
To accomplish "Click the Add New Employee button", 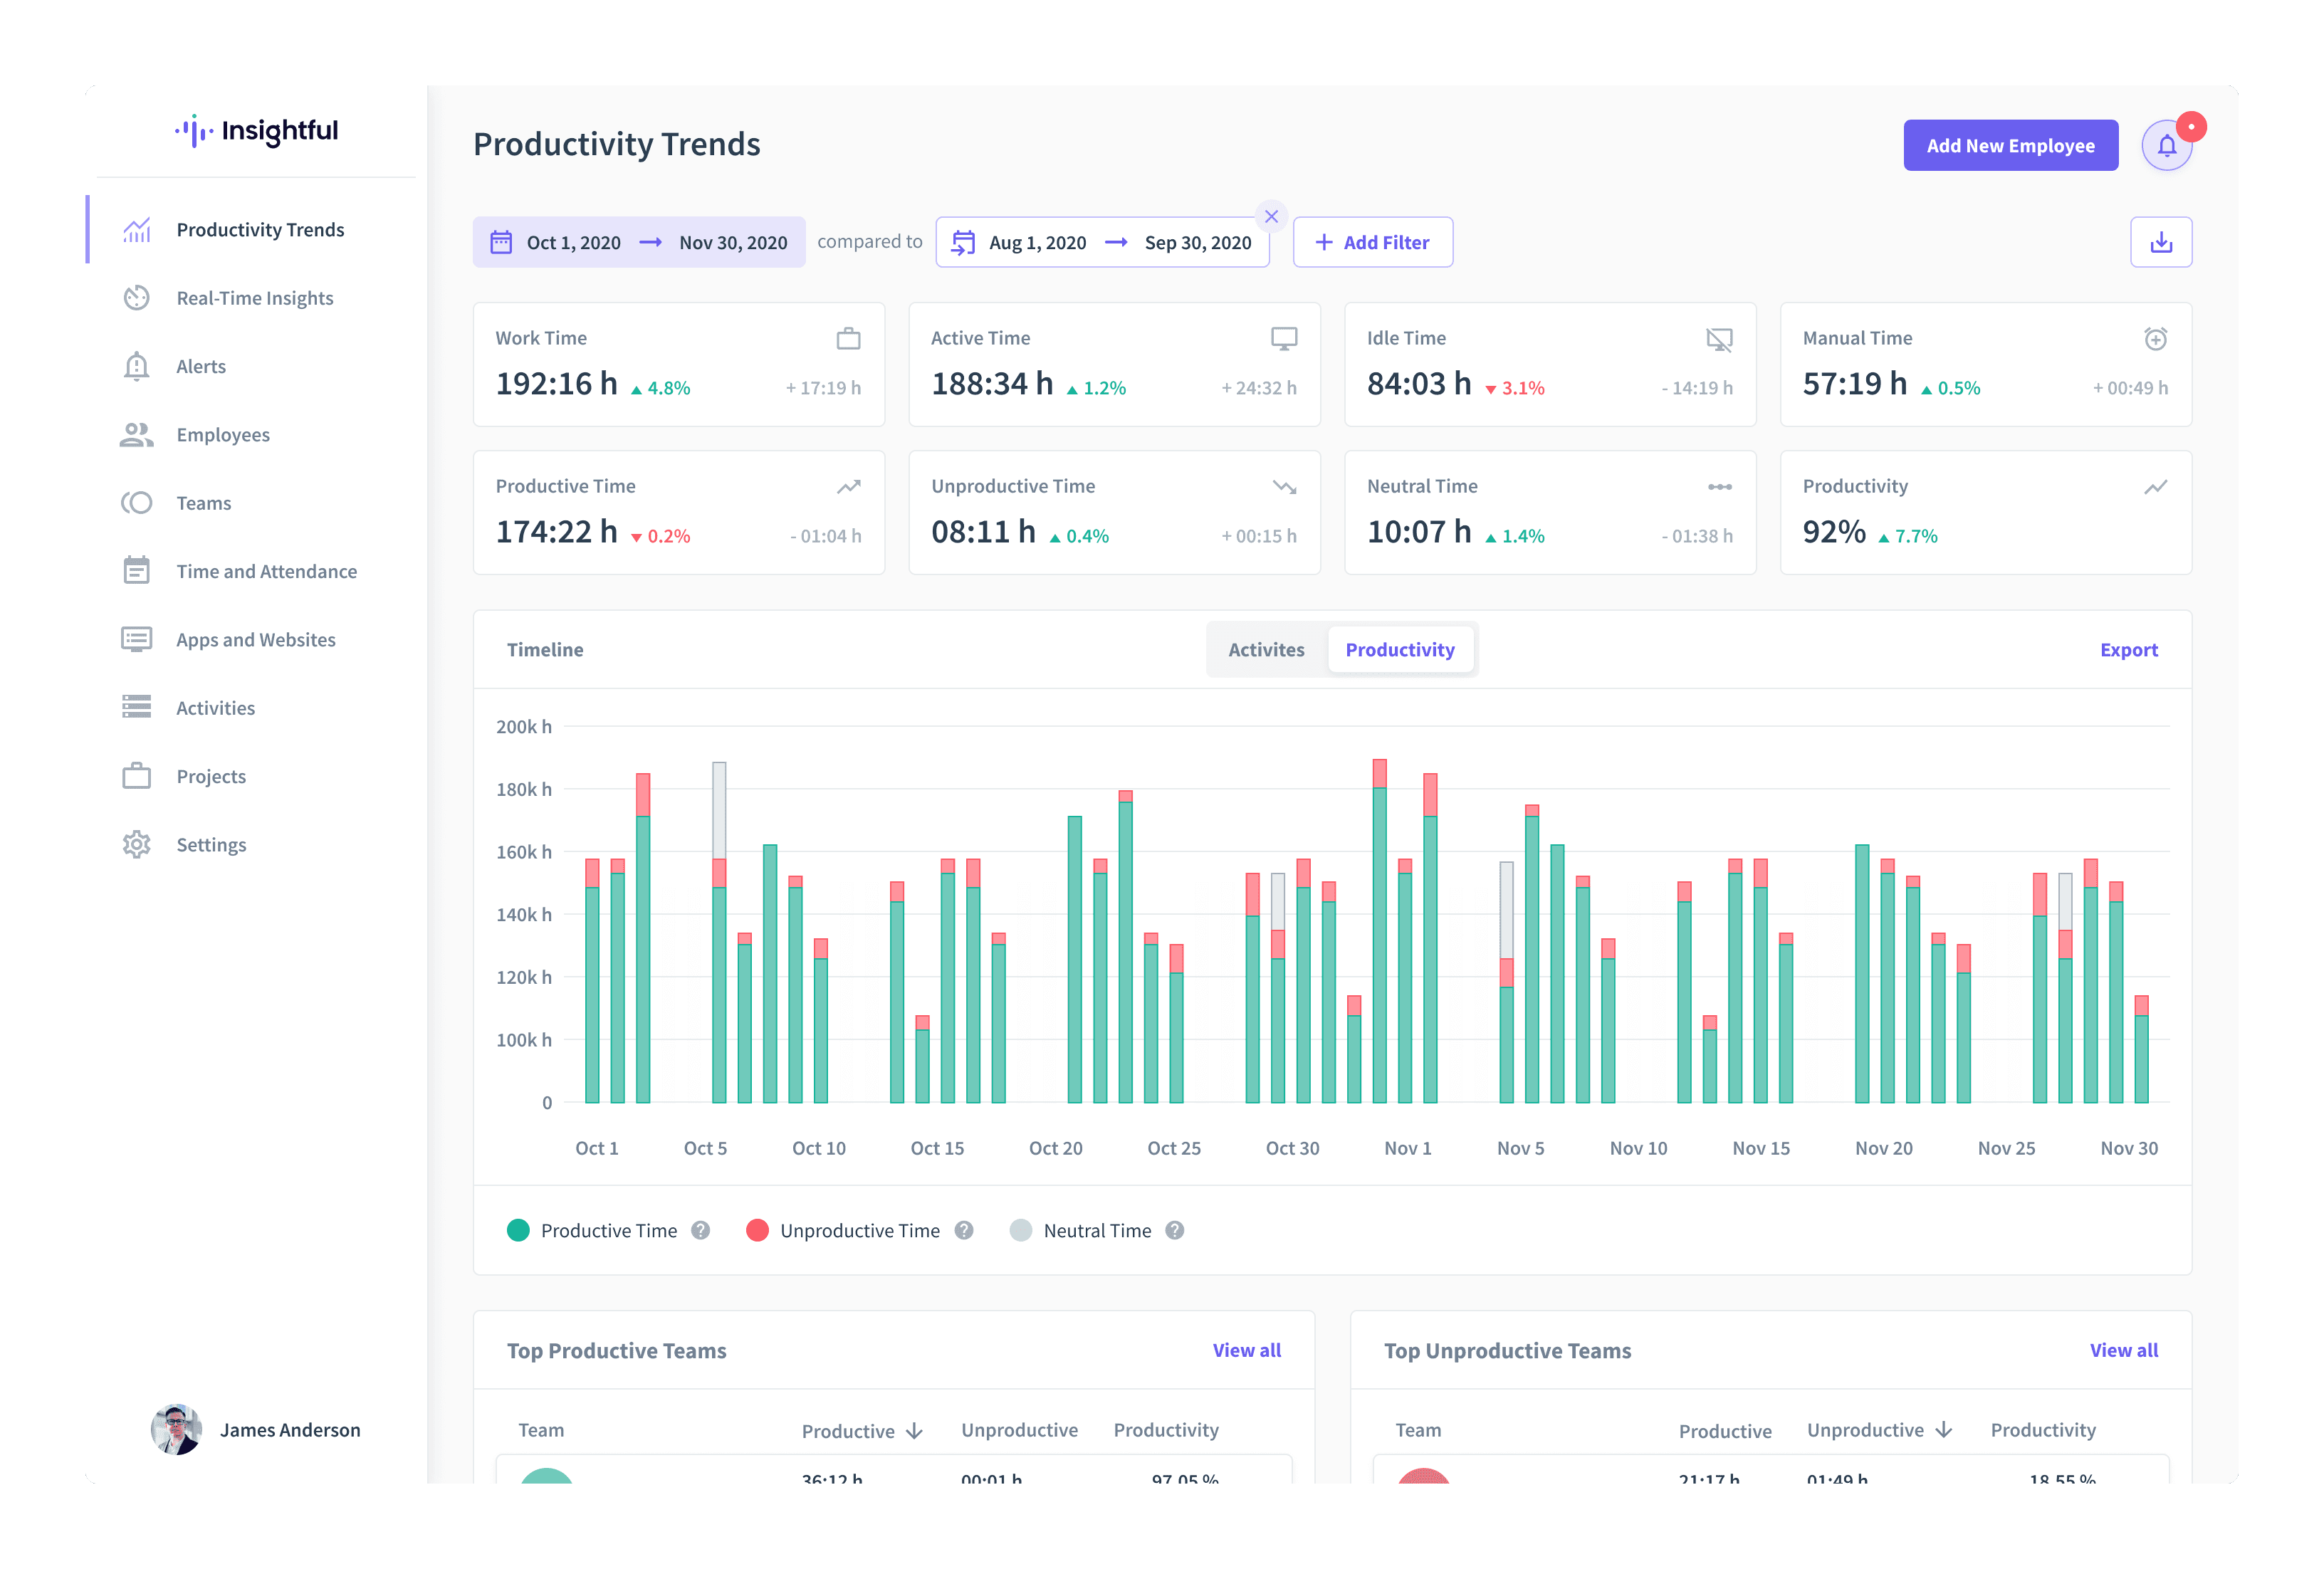I will [2010, 146].
